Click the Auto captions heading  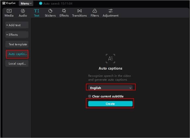click(110, 68)
